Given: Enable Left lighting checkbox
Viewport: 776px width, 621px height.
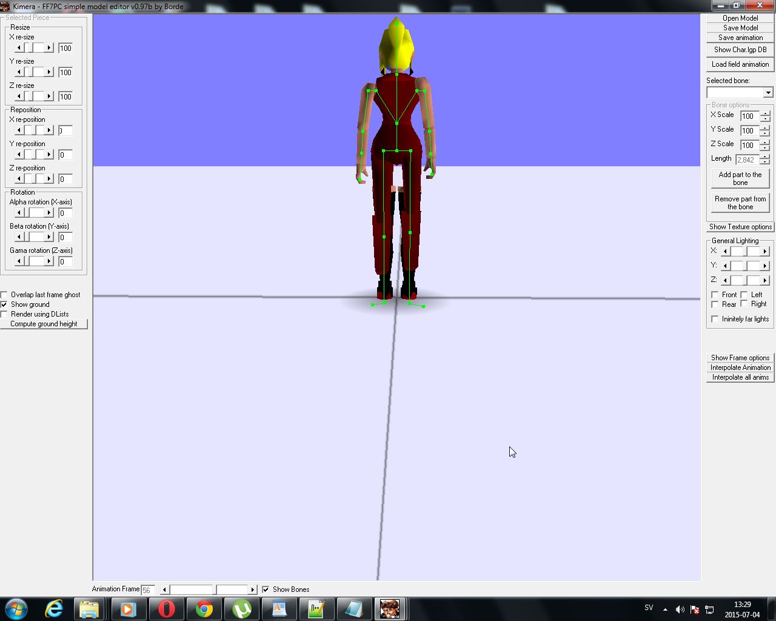Looking at the screenshot, I should pos(744,295).
